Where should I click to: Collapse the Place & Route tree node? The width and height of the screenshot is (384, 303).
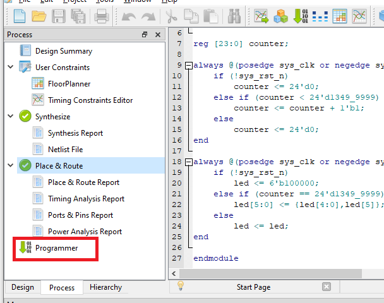pos(10,165)
